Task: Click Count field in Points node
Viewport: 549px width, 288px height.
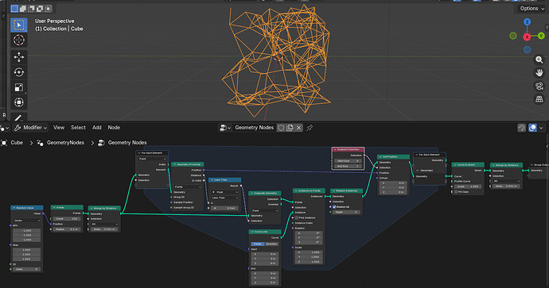Action: tap(67, 218)
